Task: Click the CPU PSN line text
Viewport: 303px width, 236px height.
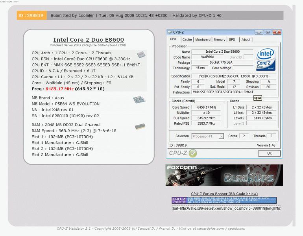Action: click(x=81, y=59)
